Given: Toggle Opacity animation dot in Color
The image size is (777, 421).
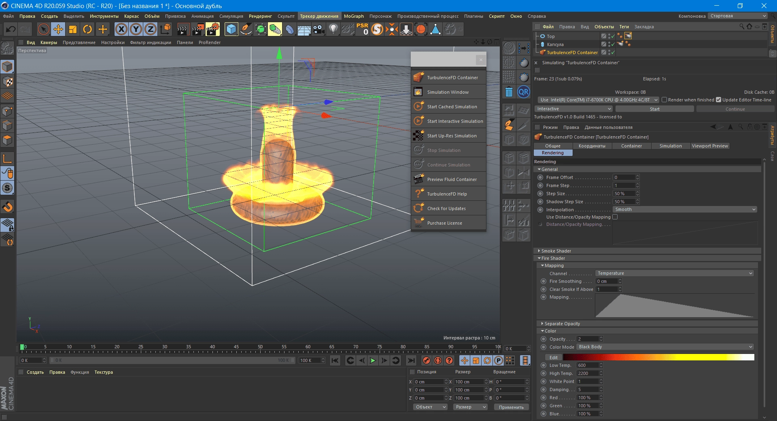Looking at the screenshot, I should pyautogui.click(x=543, y=339).
